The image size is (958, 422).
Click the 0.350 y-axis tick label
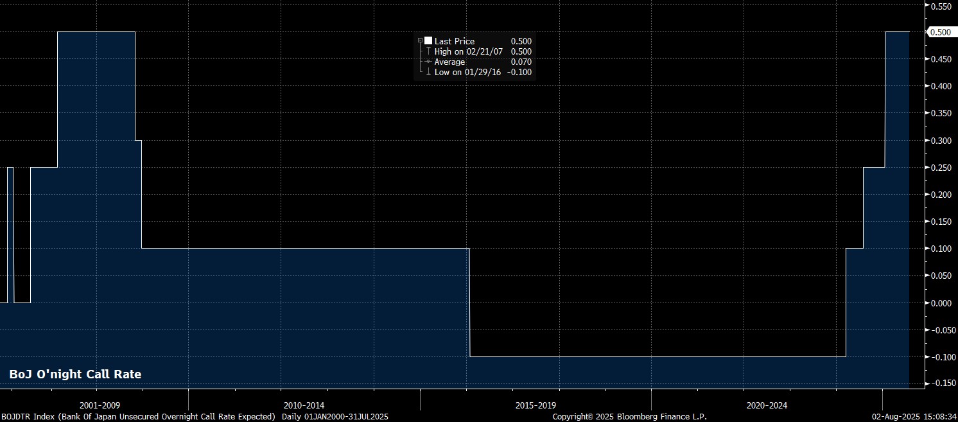943,113
